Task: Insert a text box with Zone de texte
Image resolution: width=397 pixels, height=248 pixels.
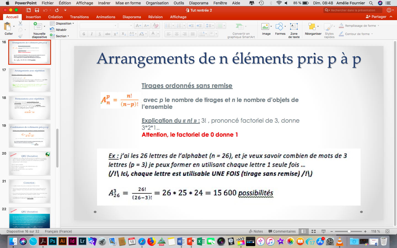Action: point(294,30)
